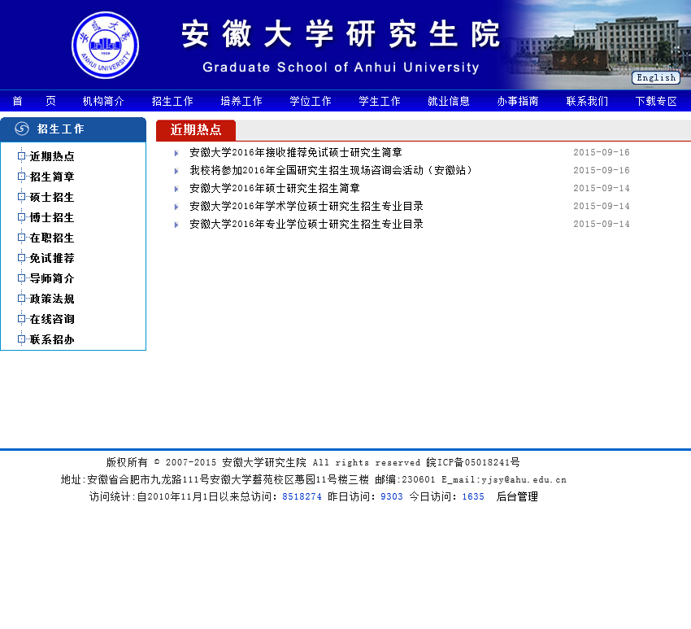691x629 pixels.
Task: Click the 后台管理 admin link in footer
Action: pos(517,496)
